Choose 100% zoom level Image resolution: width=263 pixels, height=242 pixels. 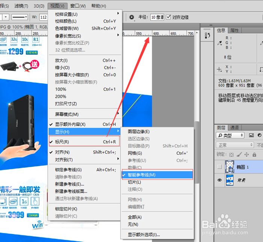click(84, 89)
